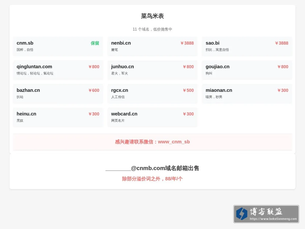Click the 君火，军火 description
Screen dimensions: 305x229
pyautogui.click(x=119, y=73)
